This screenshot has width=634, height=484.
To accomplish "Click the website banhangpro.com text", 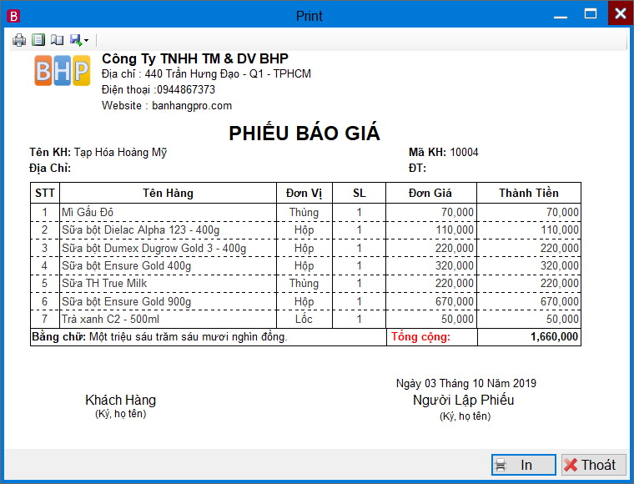I will [x=192, y=105].
